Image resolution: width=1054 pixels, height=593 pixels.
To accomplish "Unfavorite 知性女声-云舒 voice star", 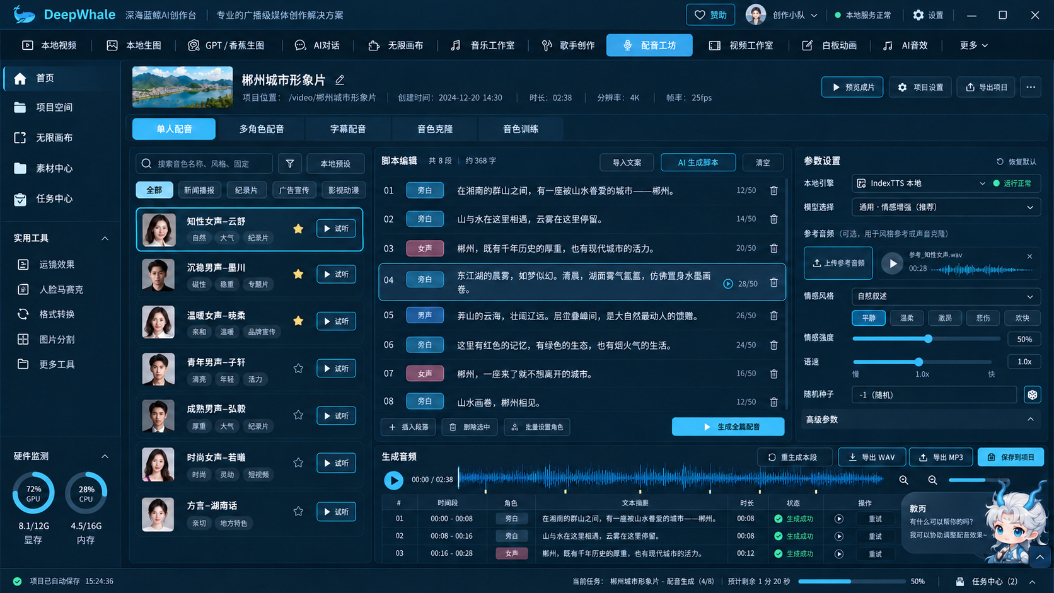I will [298, 229].
